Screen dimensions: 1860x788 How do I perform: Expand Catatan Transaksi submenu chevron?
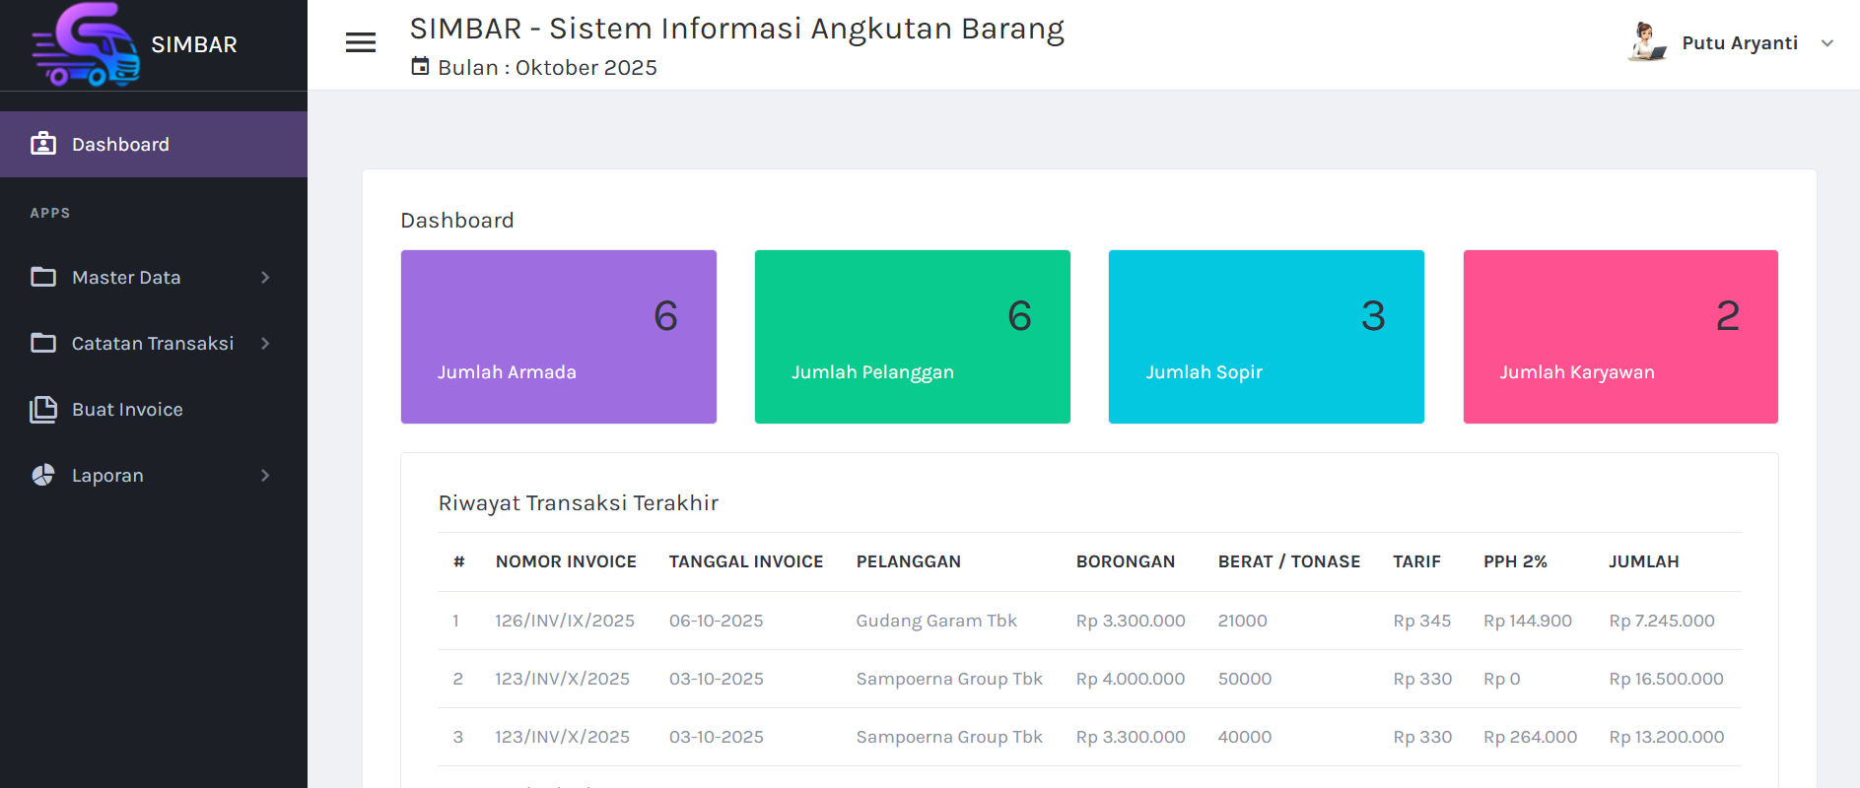pos(264,344)
